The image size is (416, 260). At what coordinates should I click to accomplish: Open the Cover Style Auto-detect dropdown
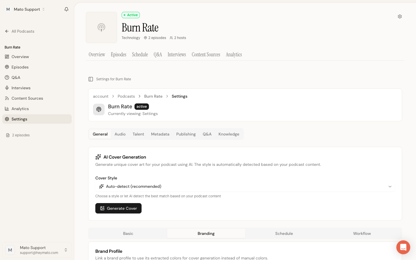[x=245, y=187]
